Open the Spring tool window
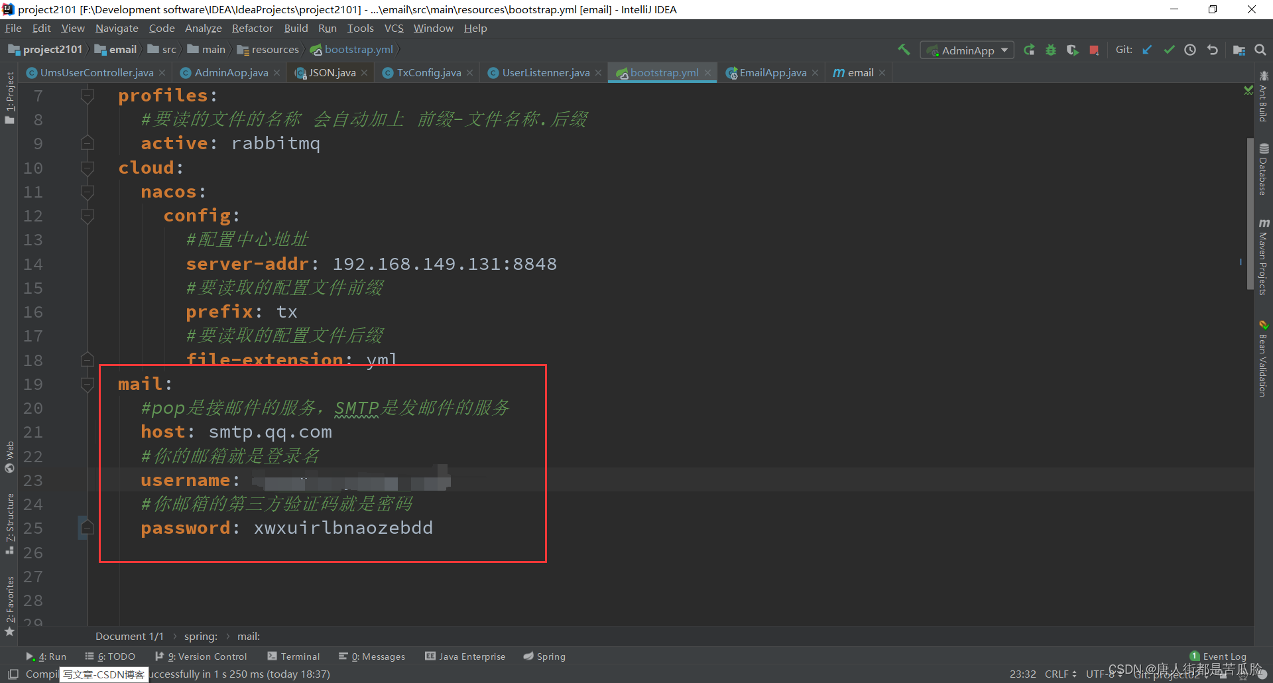The image size is (1273, 683). point(544,656)
